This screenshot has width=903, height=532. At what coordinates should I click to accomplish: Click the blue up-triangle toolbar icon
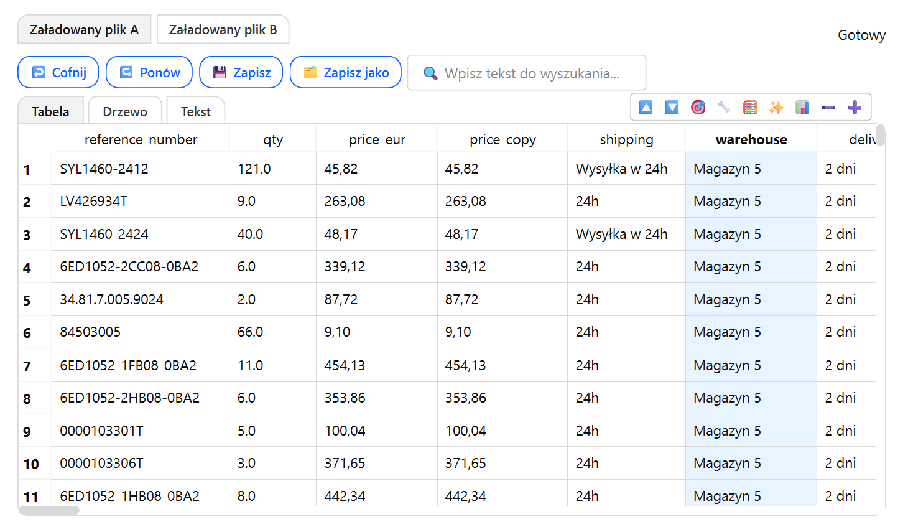coord(646,108)
